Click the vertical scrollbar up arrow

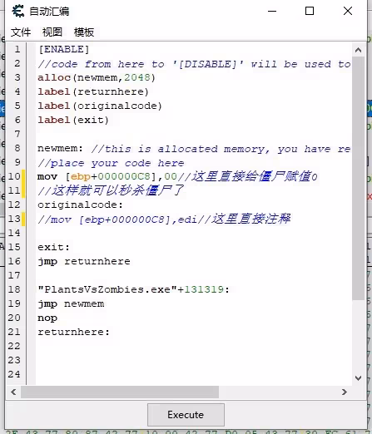(x=358, y=50)
